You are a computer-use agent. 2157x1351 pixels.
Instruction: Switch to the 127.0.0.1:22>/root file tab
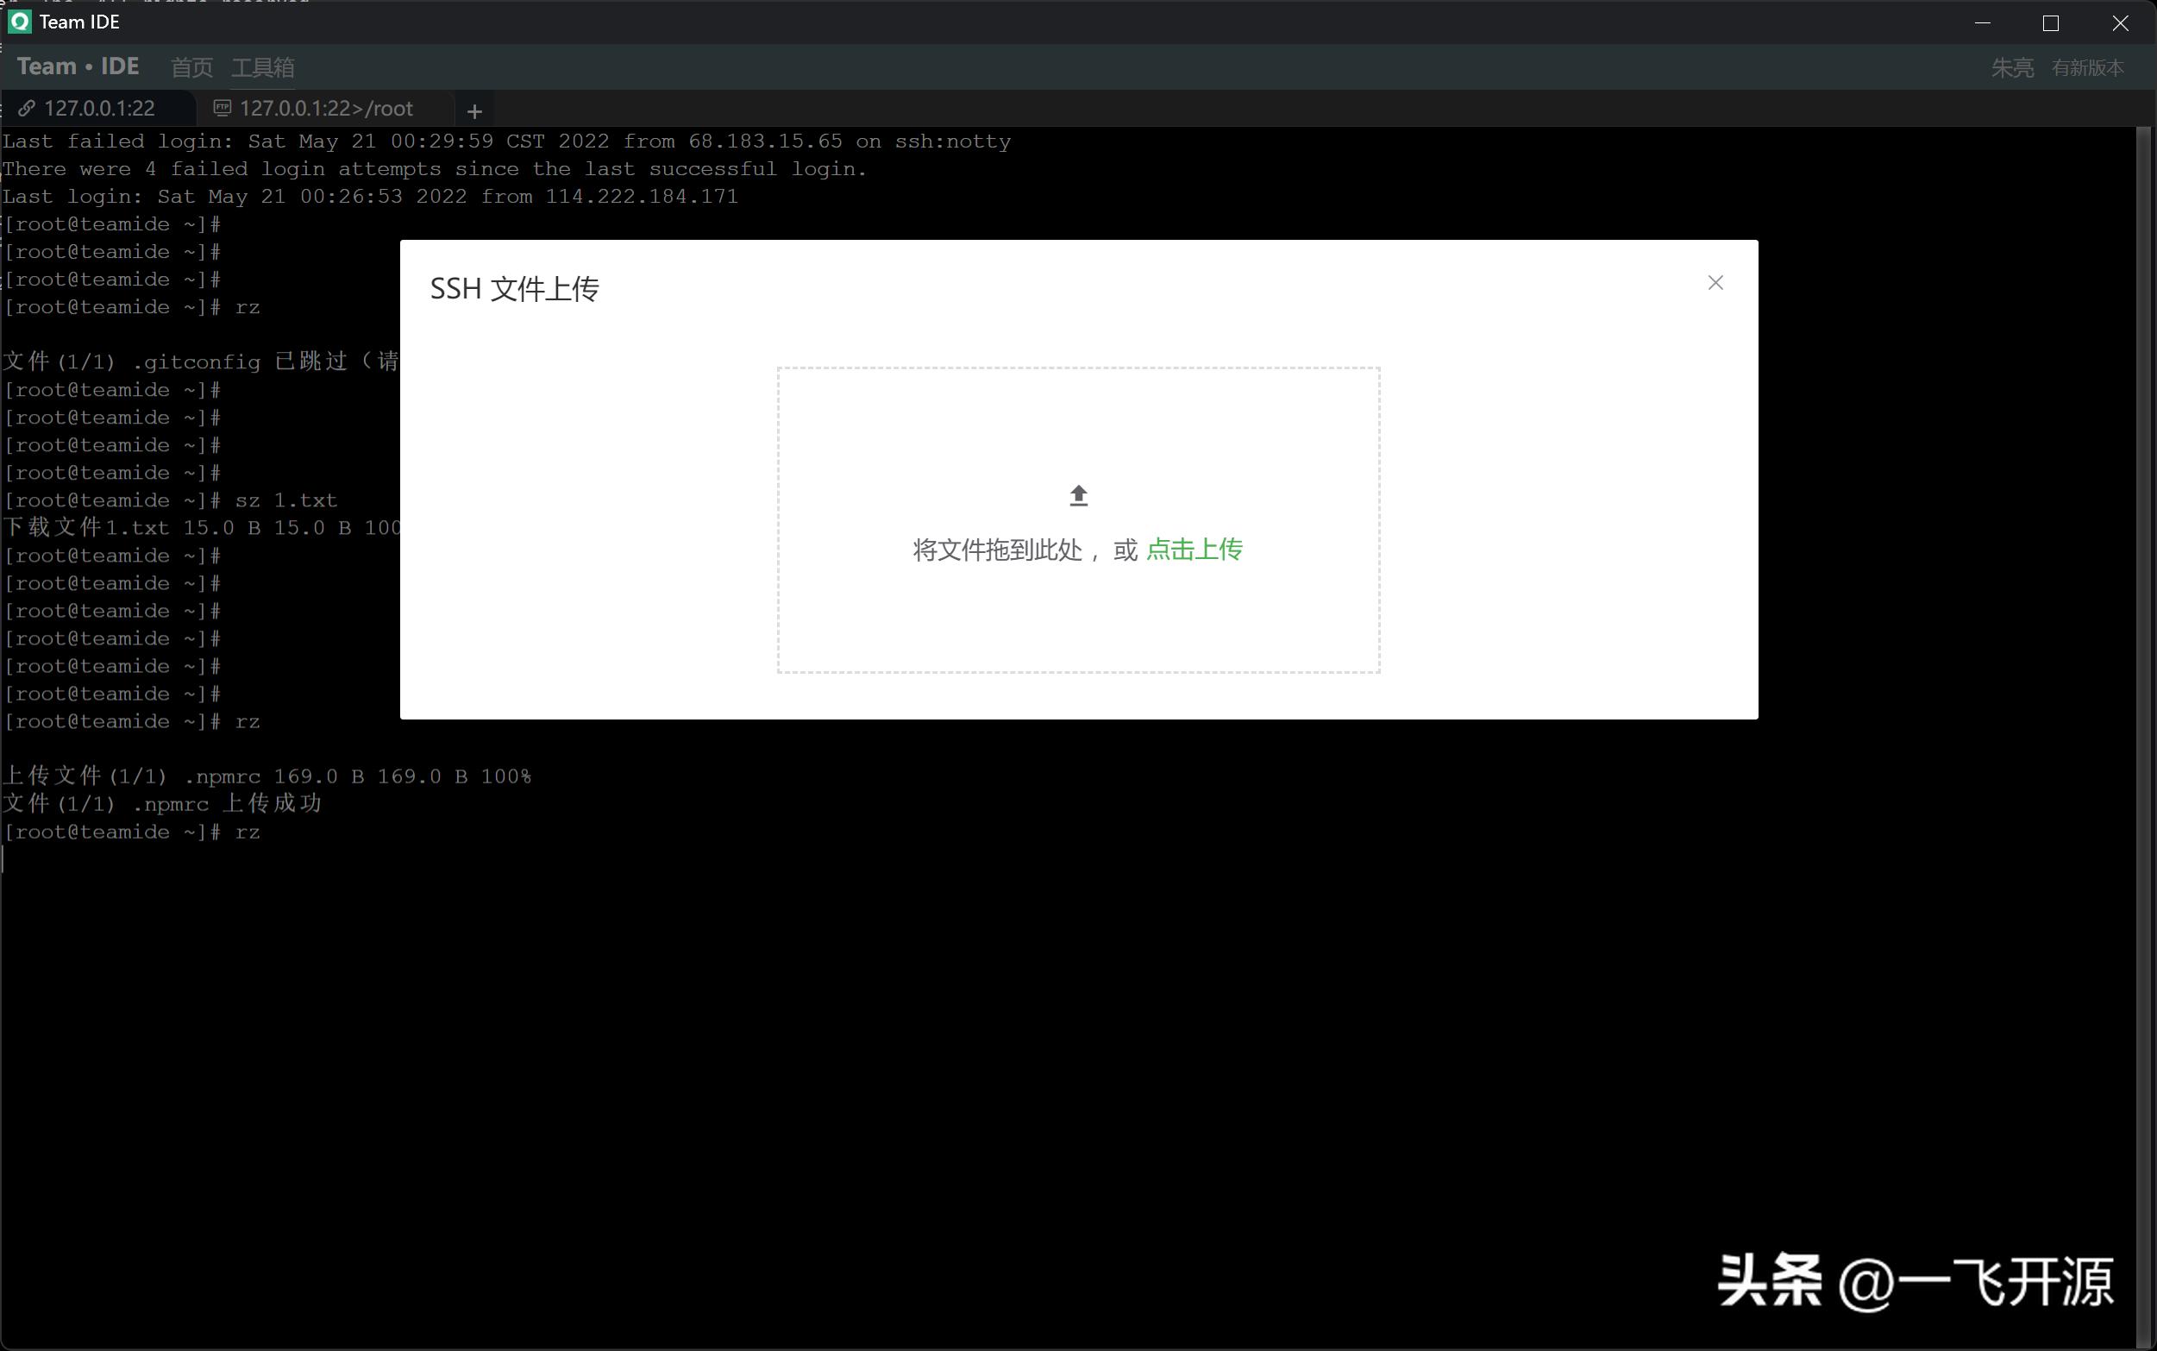[326, 108]
